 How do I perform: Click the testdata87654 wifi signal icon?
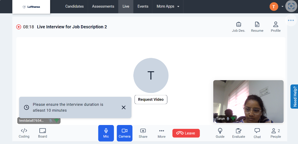[x=56, y=121]
